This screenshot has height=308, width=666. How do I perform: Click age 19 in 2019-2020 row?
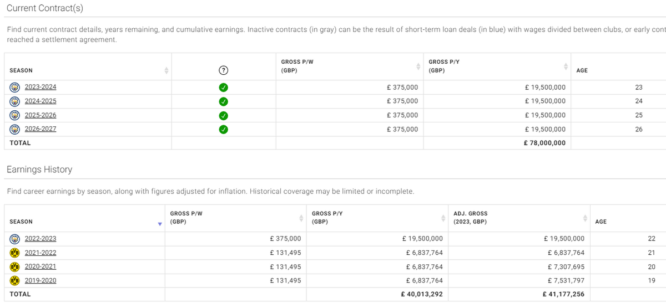tap(652, 280)
